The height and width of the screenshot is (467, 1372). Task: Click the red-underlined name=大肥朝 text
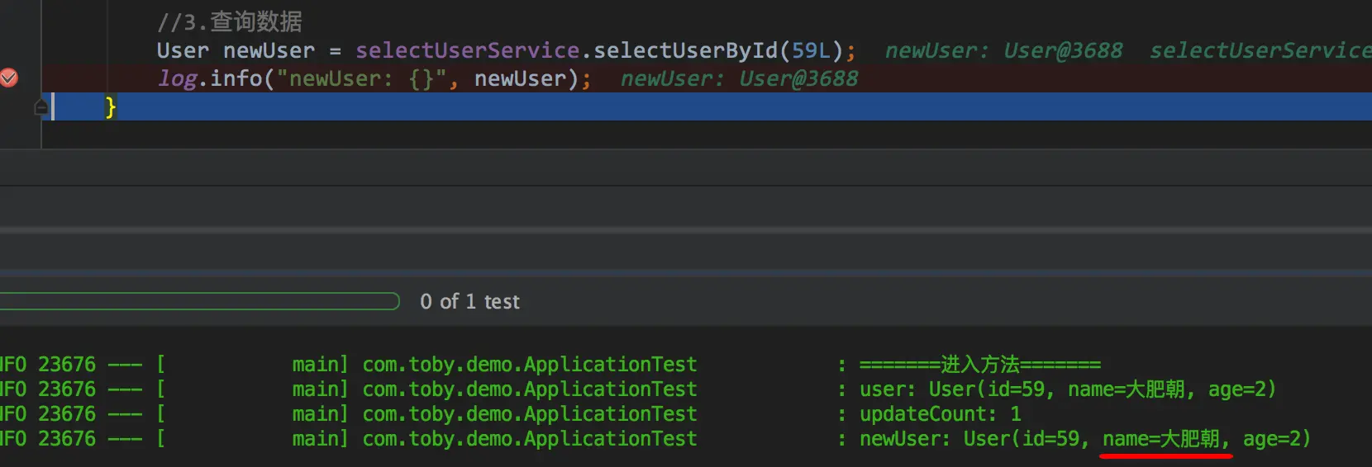point(1165,439)
